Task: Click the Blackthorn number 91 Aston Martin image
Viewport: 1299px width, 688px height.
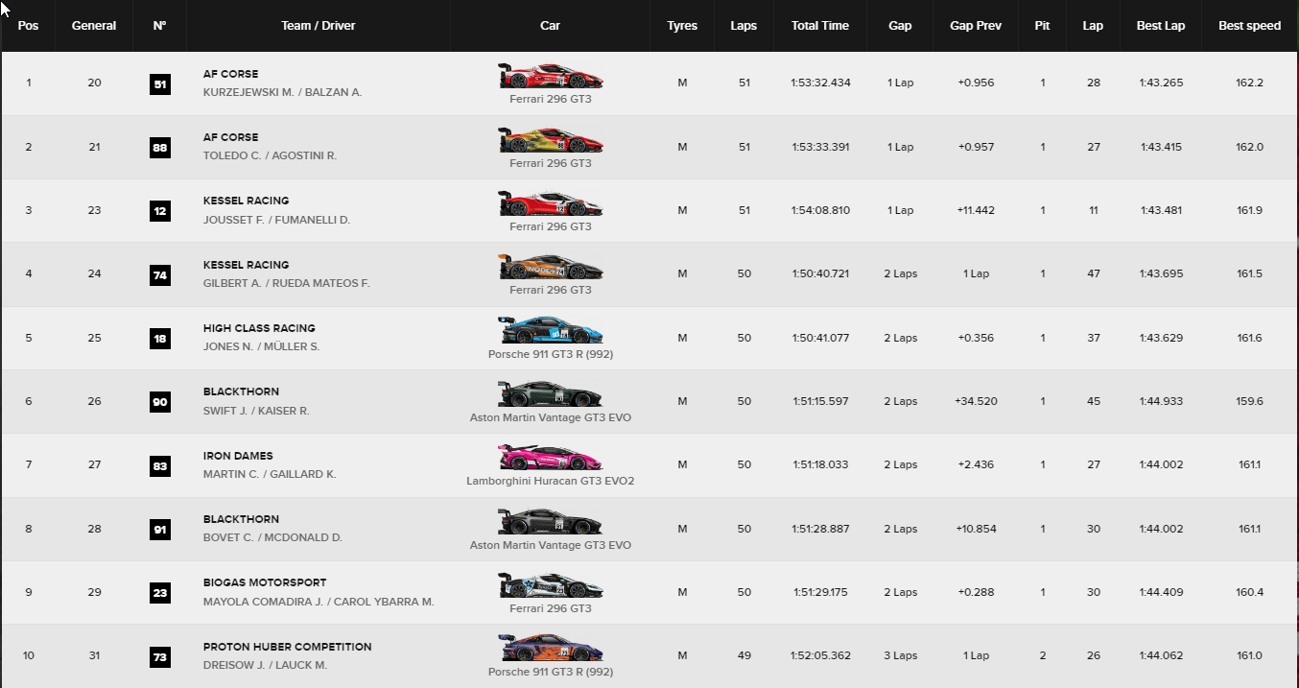Action: [551, 522]
